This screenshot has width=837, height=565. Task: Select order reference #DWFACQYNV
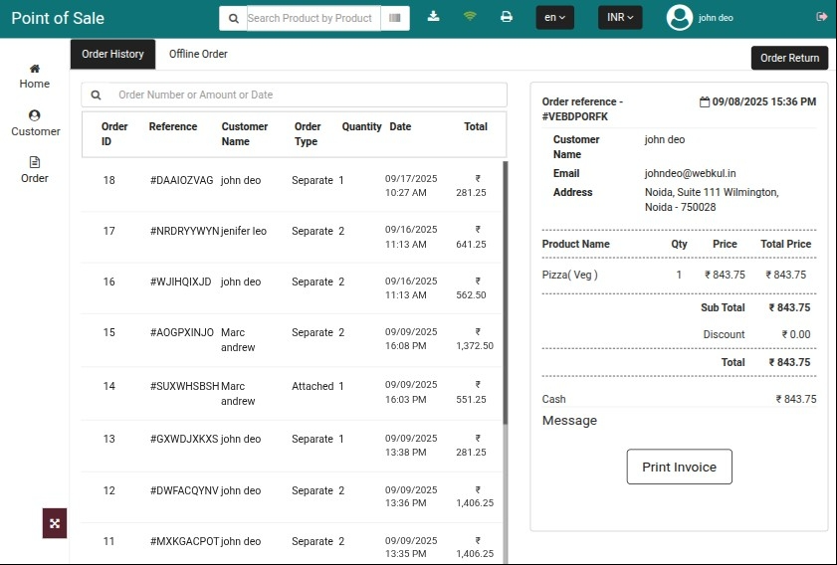184,490
